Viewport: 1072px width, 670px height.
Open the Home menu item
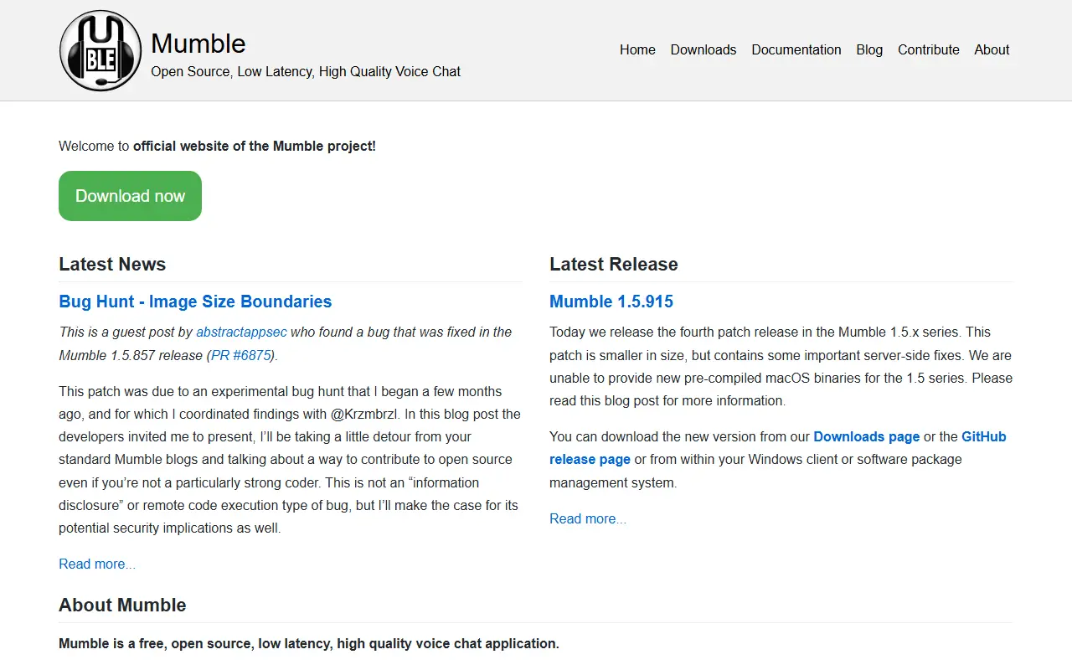tap(637, 50)
